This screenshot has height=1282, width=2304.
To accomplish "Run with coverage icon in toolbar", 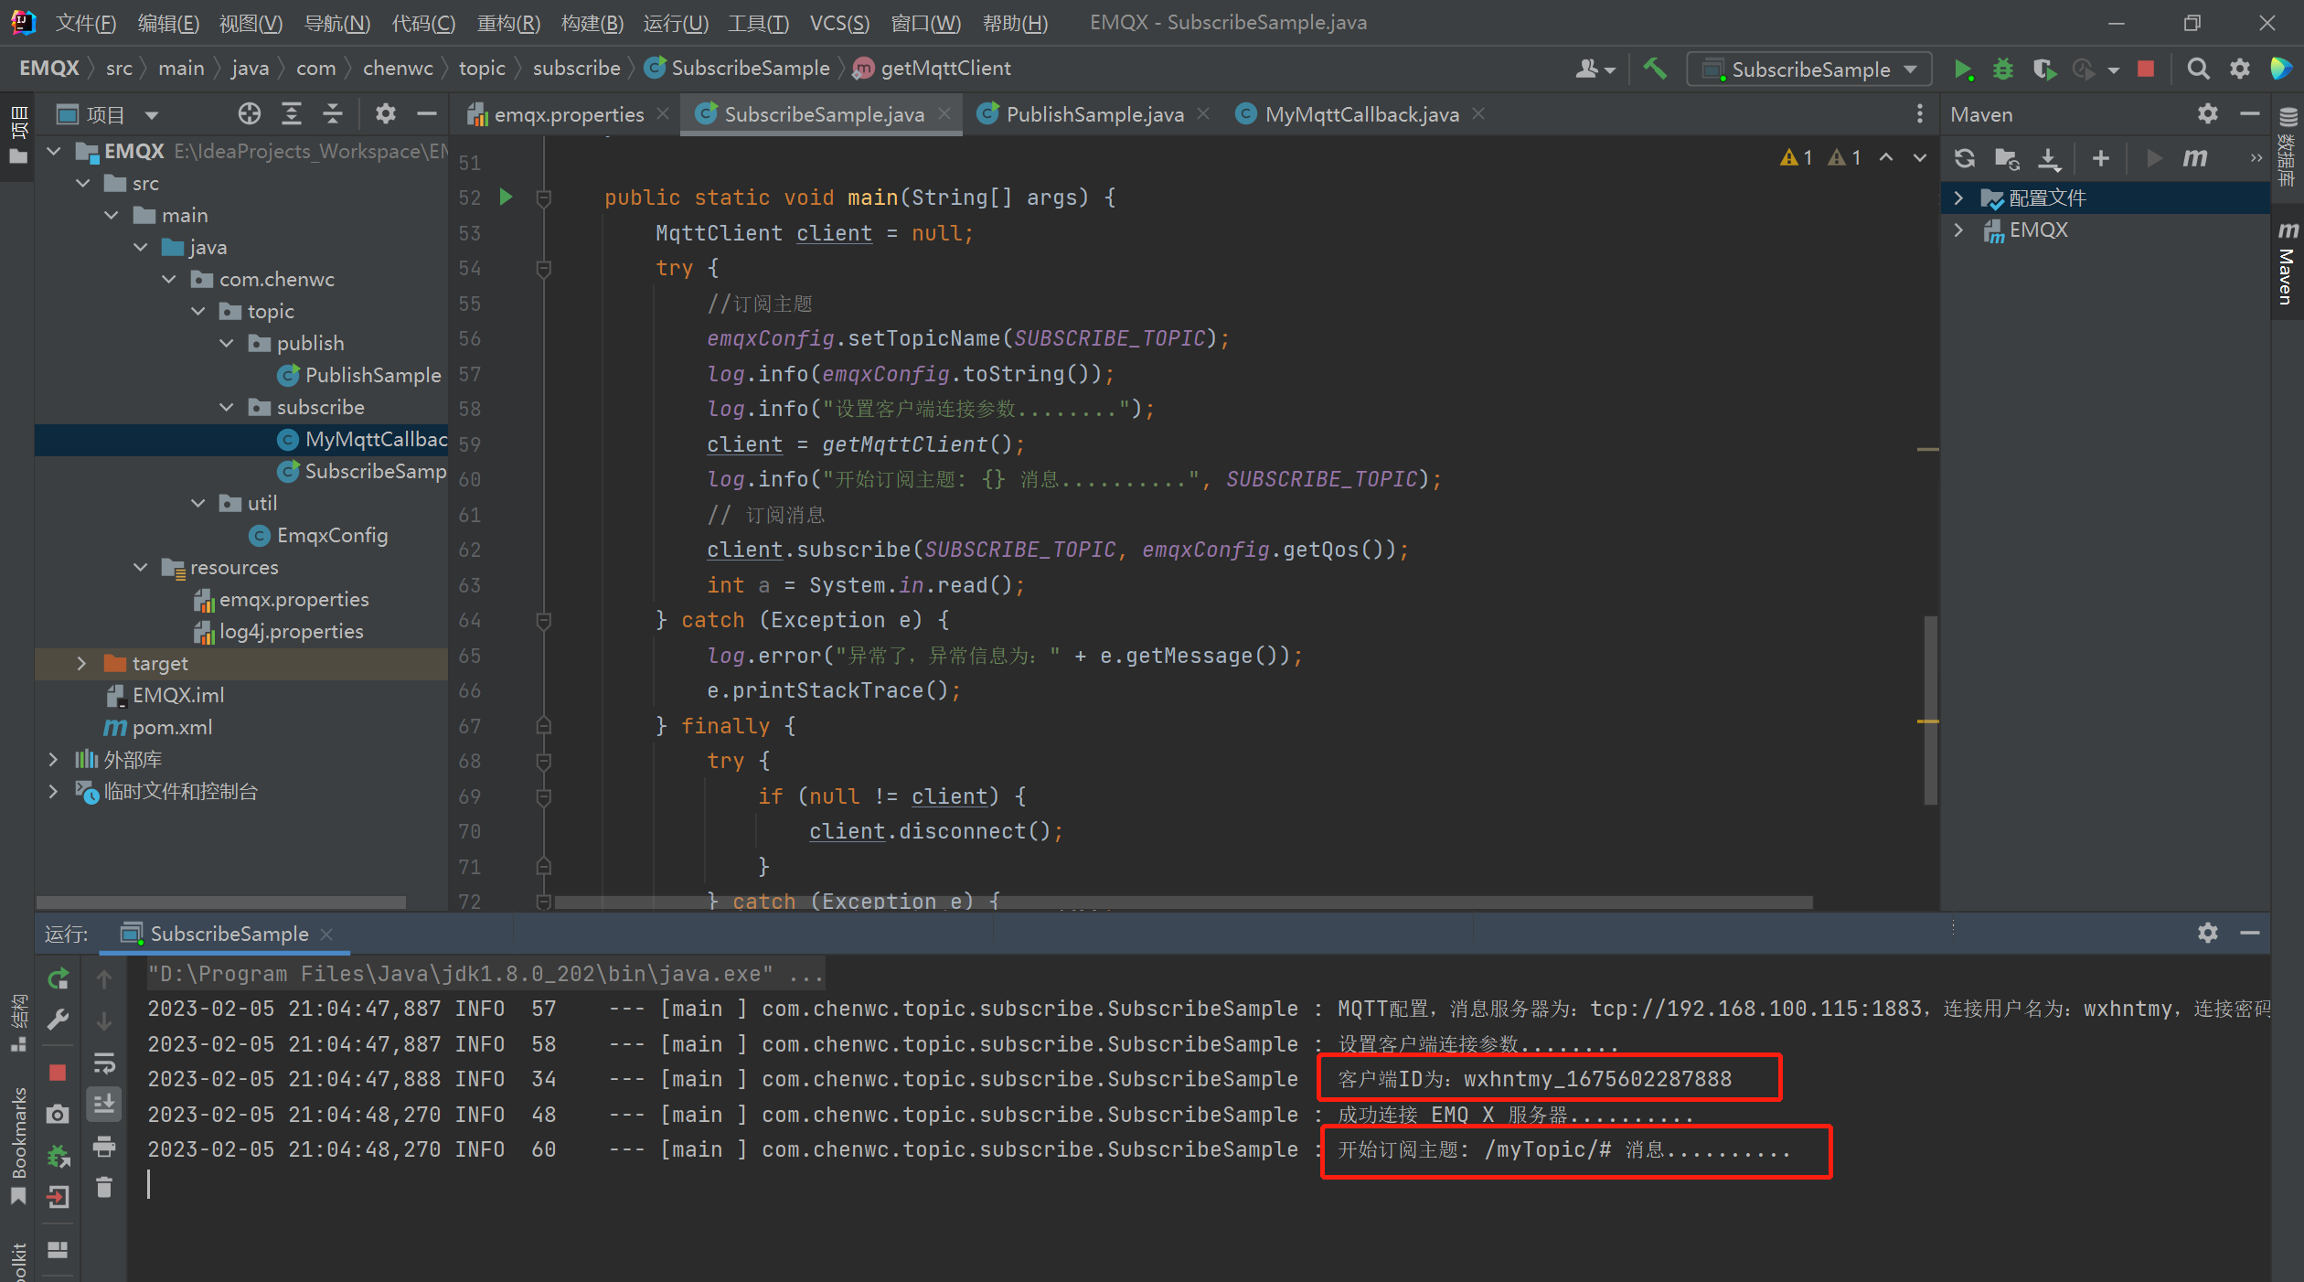I will tap(2043, 69).
